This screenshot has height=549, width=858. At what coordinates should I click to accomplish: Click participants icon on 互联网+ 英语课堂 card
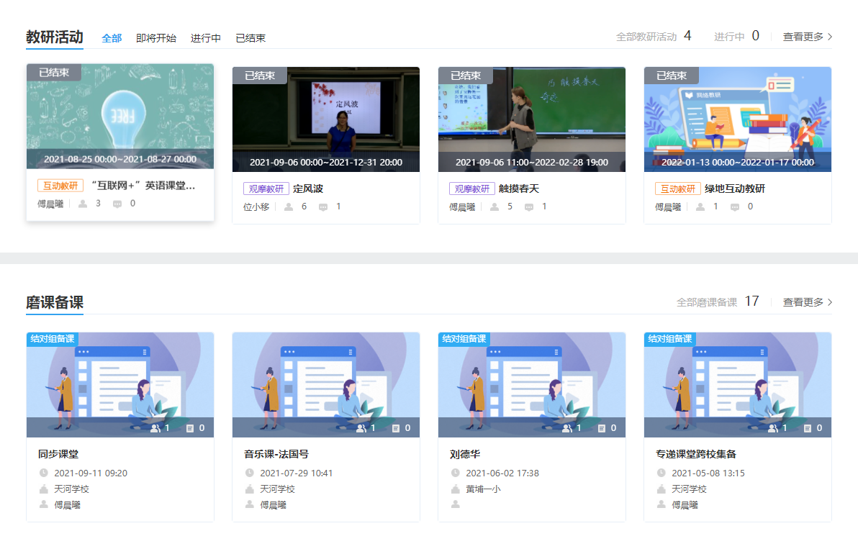[x=83, y=204]
